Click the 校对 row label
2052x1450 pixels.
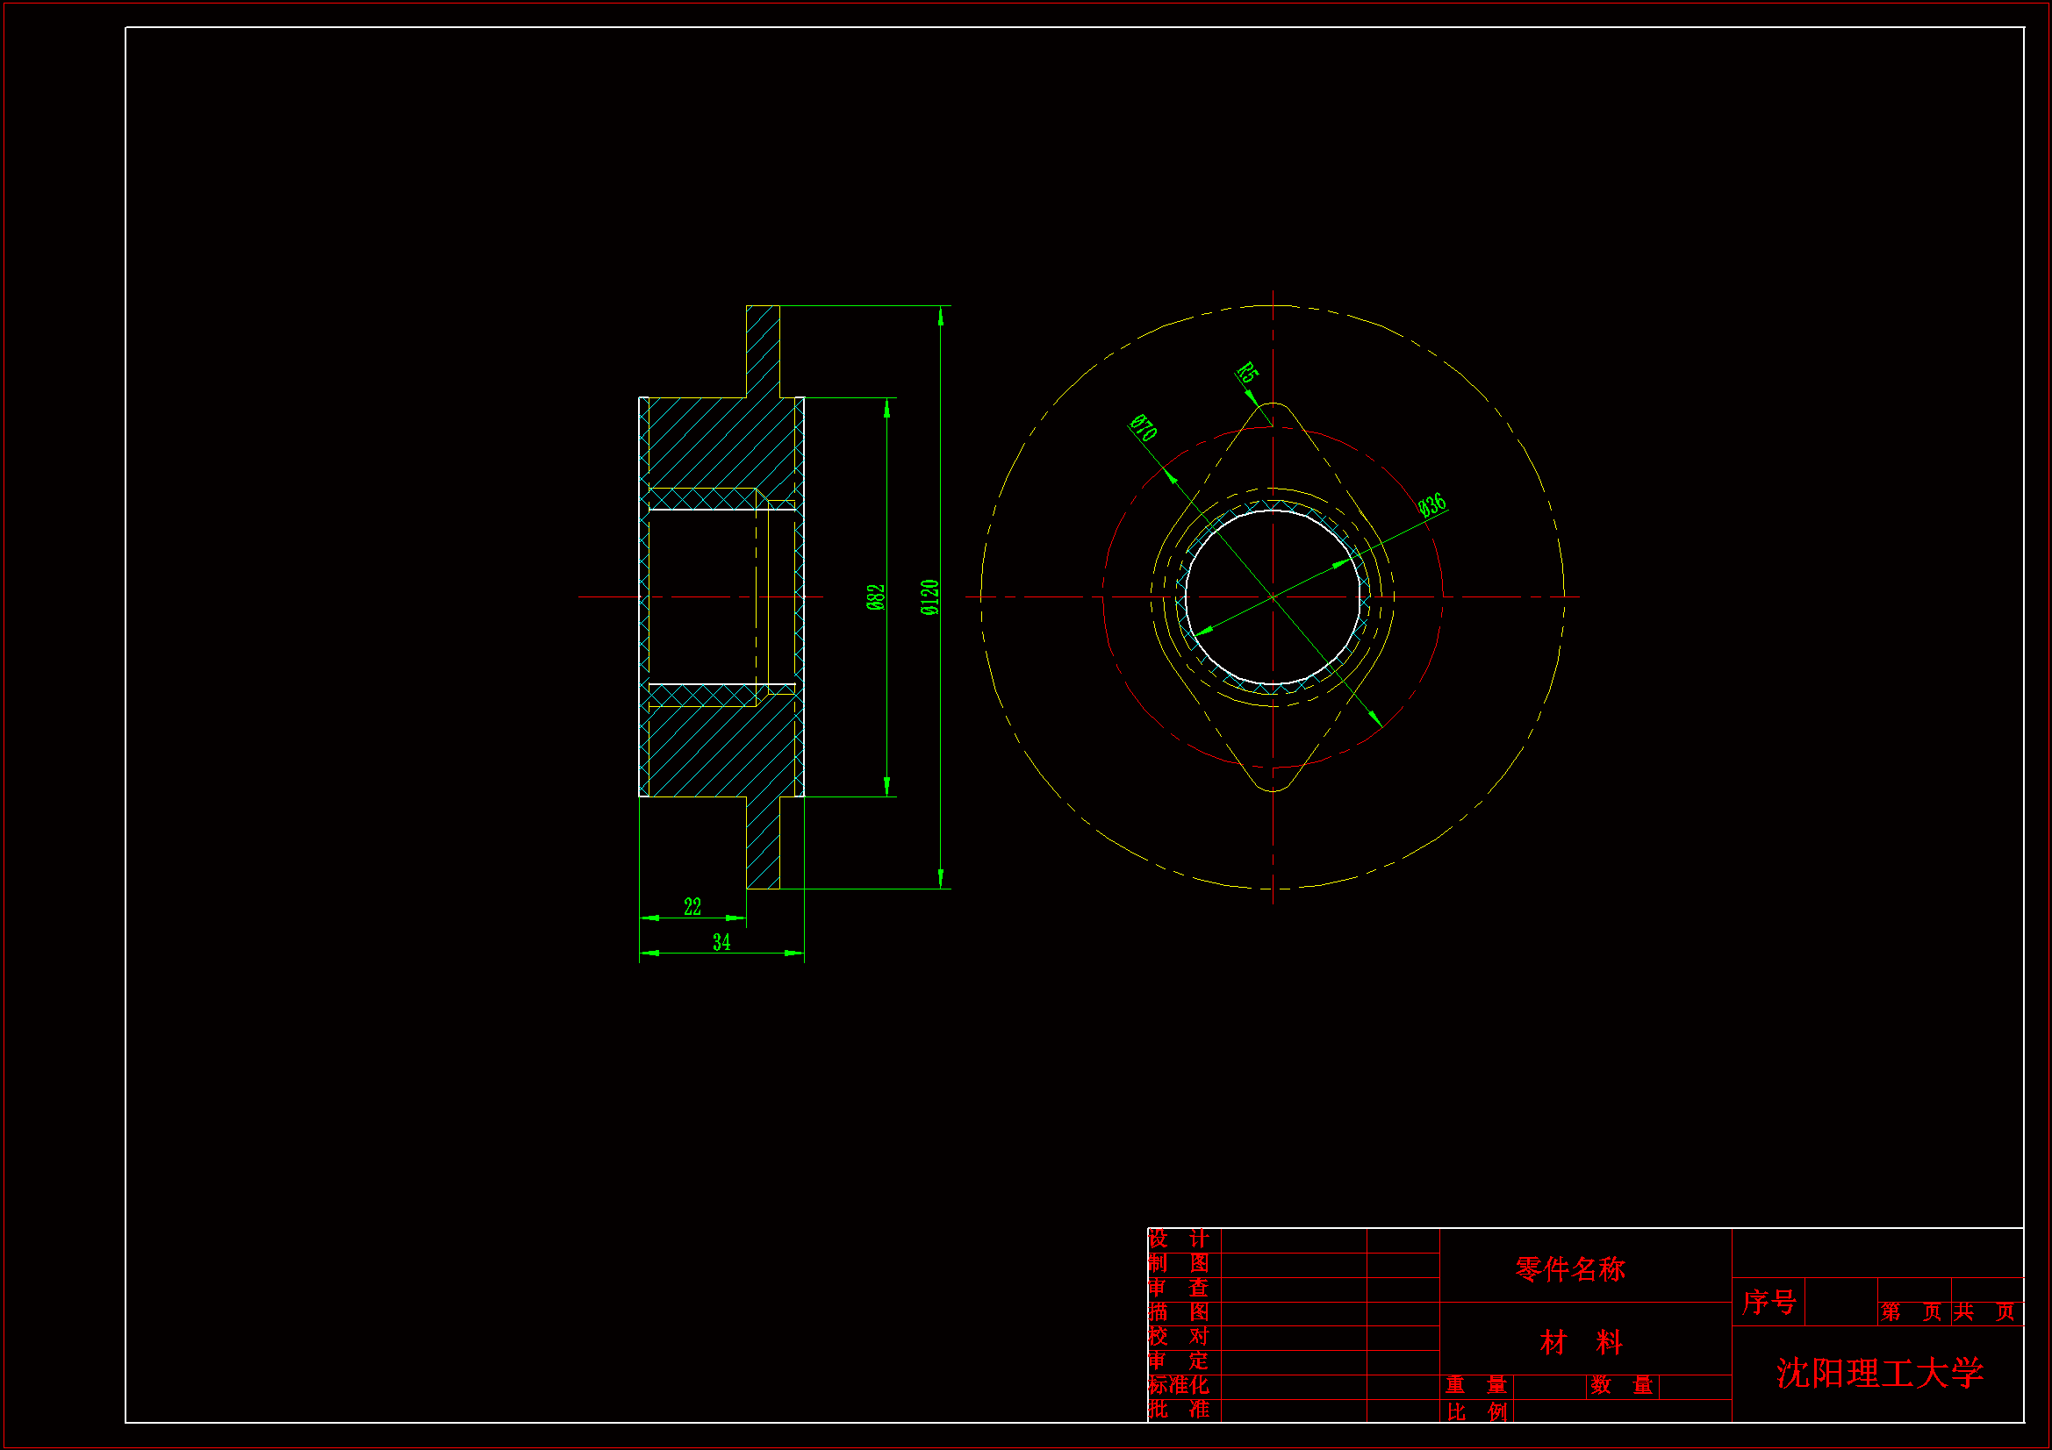(1179, 1337)
